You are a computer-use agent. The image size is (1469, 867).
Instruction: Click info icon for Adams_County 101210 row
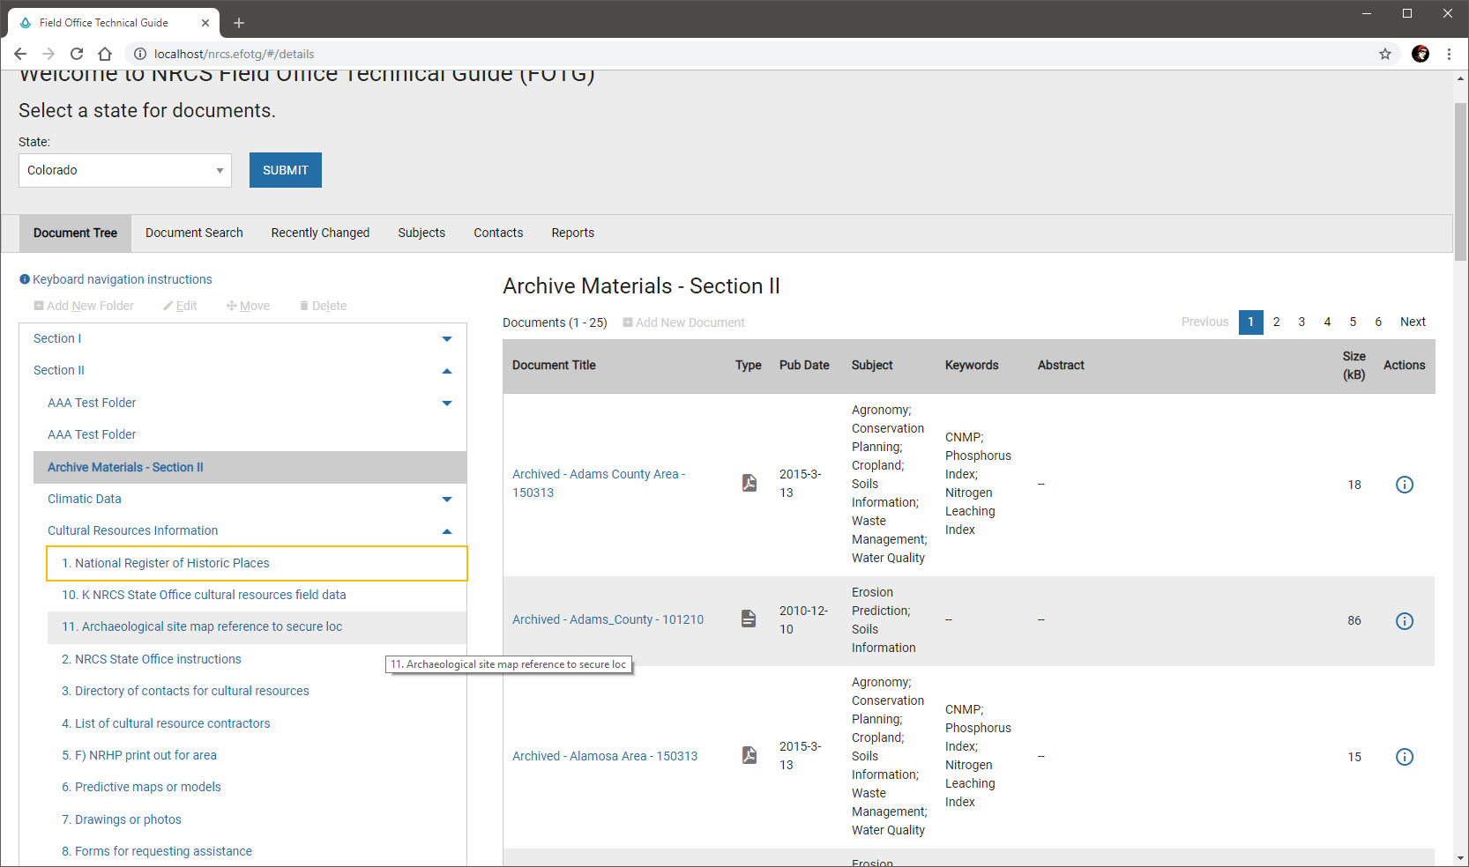(x=1405, y=621)
